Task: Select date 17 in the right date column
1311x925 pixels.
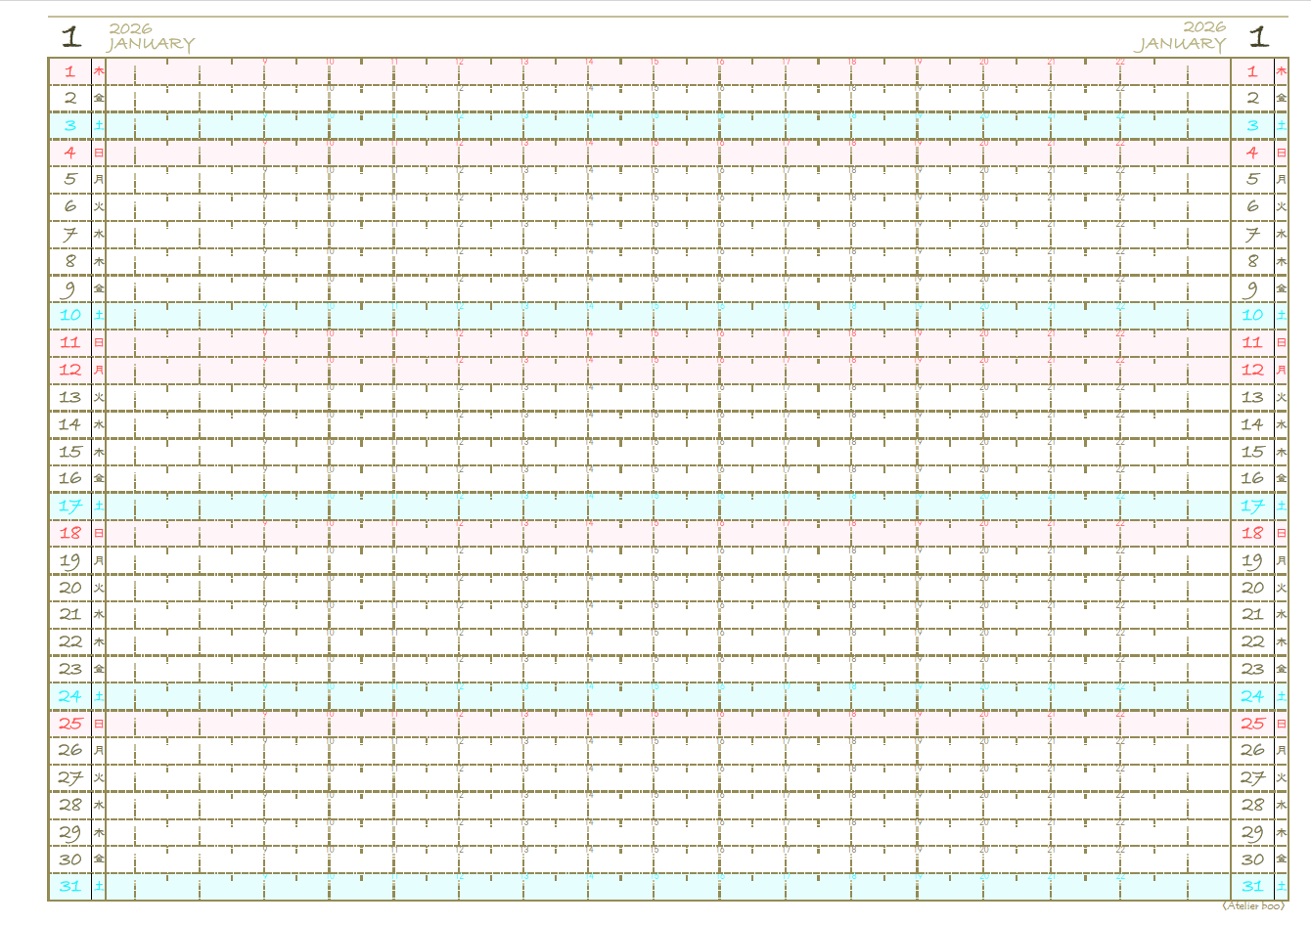Action: 1252,506
